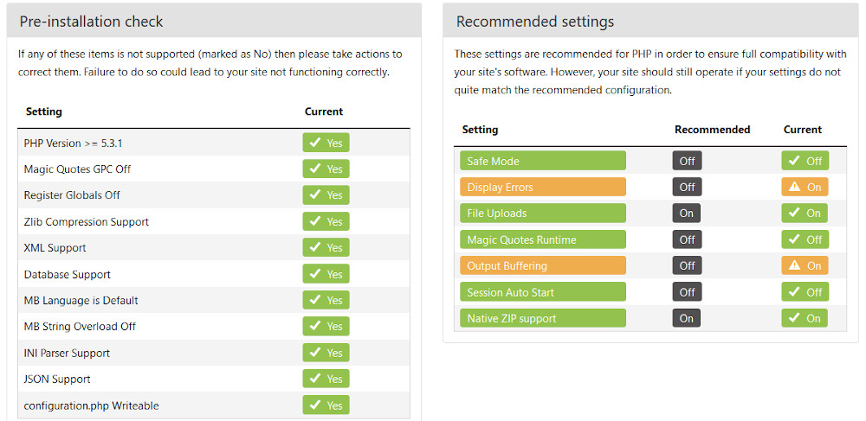This screenshot has width=866, height=421.
Task: Click the recommended On badge for File Uploads
Action: point(687,214)
